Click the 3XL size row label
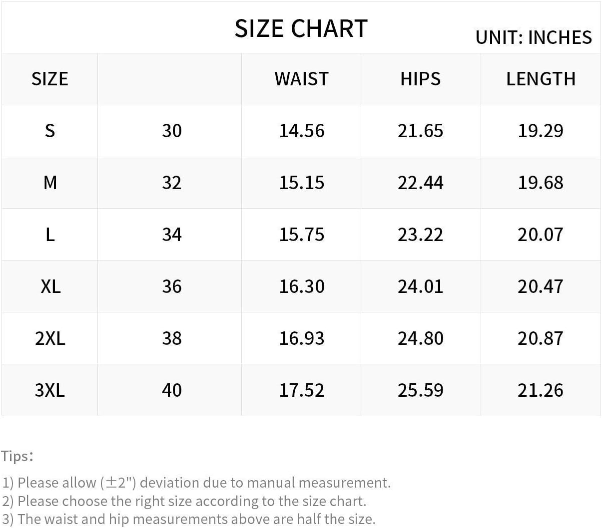Image resolution: width=602 pixels, height=528 pixels. 50,390
